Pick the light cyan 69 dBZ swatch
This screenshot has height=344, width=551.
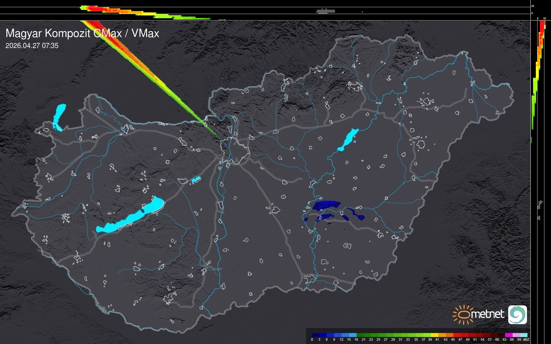523,335
